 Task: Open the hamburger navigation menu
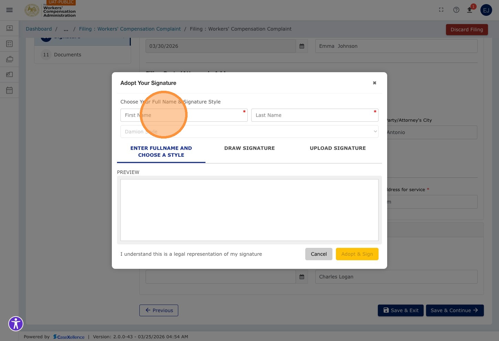pos(10,10)
